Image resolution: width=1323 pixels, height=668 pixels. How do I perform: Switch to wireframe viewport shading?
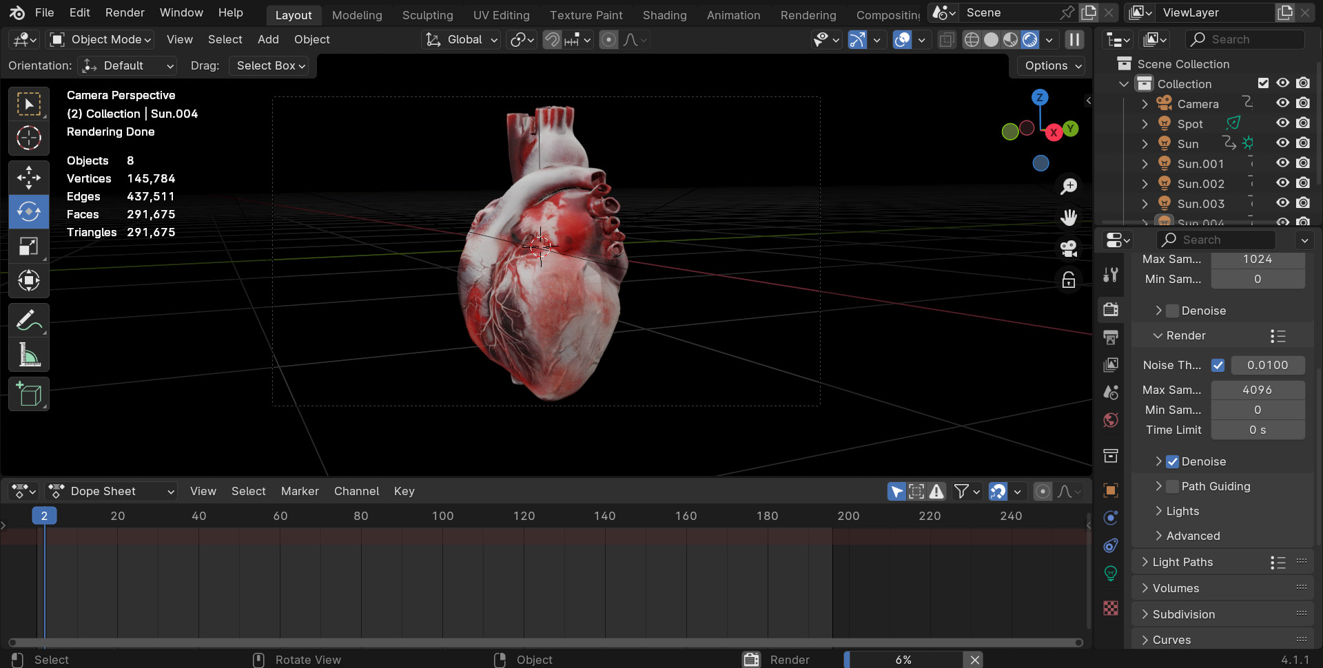point(972,40)
